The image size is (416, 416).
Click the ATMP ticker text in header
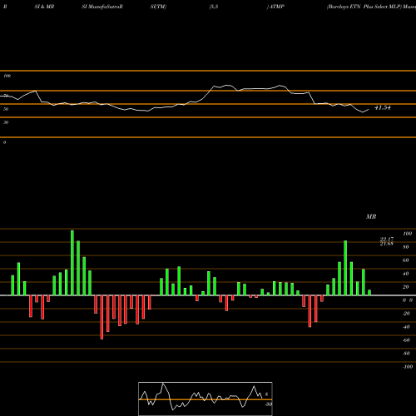[276, 7]
